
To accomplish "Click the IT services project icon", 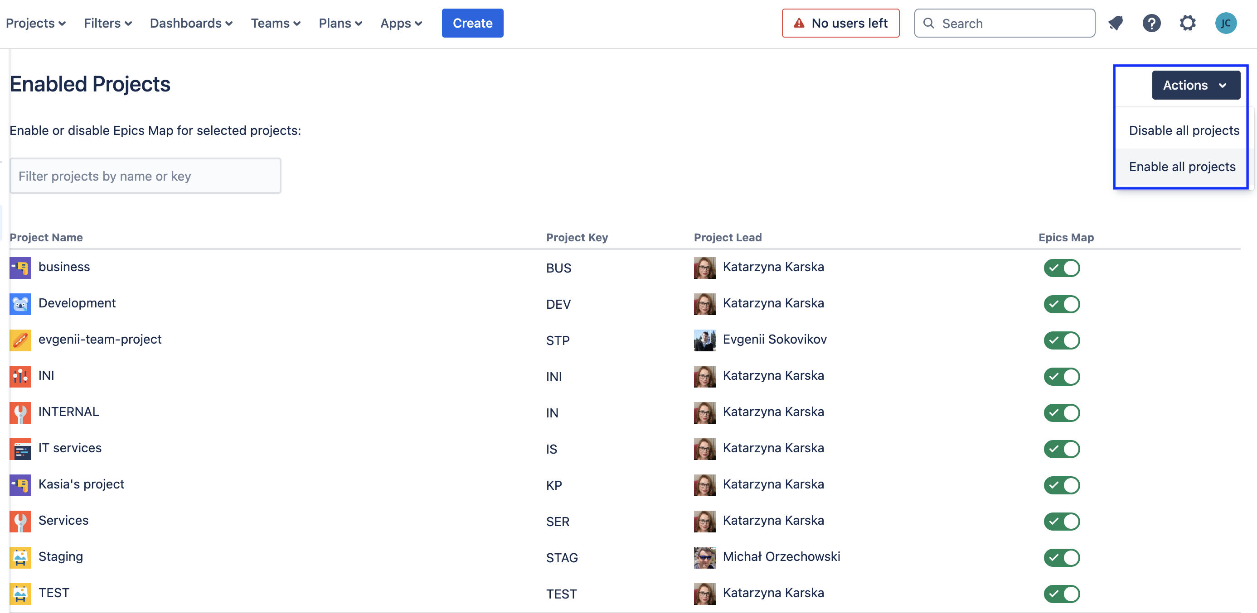I will point(20,448).
